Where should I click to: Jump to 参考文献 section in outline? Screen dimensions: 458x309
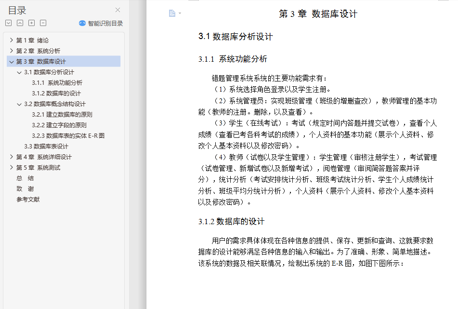tap(28, 200)
